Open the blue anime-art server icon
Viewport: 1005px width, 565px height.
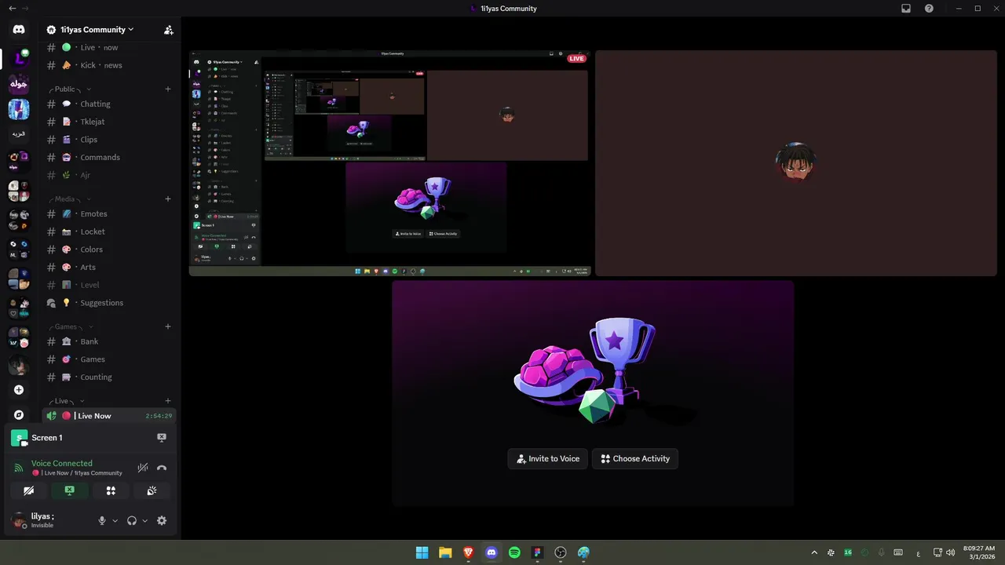19,109
